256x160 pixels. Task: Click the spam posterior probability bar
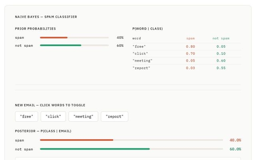(x=131, y=140)
